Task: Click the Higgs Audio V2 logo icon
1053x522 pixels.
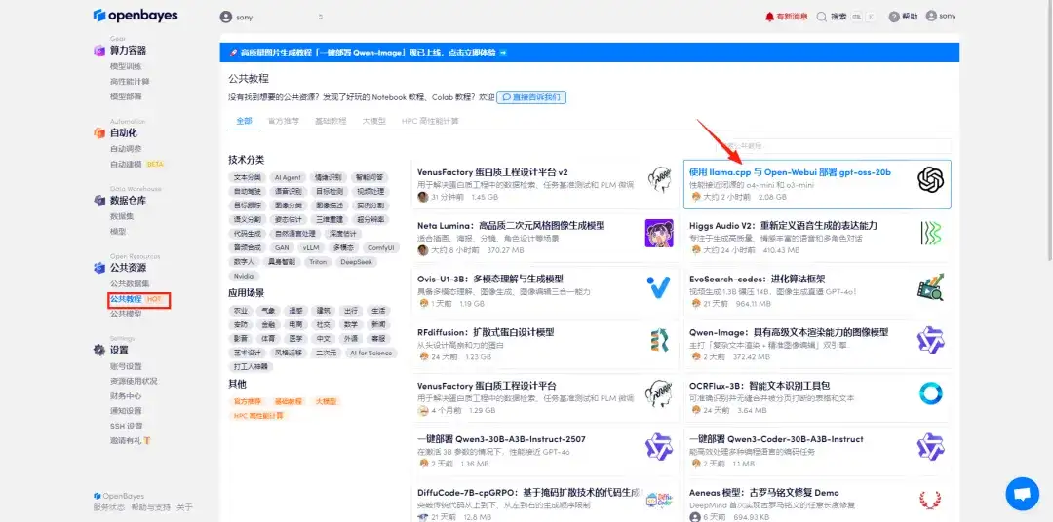Action: (931, 233)
